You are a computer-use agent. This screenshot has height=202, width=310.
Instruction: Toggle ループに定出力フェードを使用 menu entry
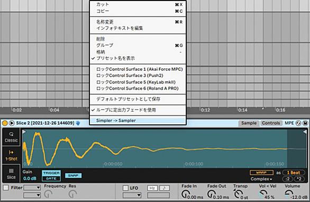tap(138, 110)
